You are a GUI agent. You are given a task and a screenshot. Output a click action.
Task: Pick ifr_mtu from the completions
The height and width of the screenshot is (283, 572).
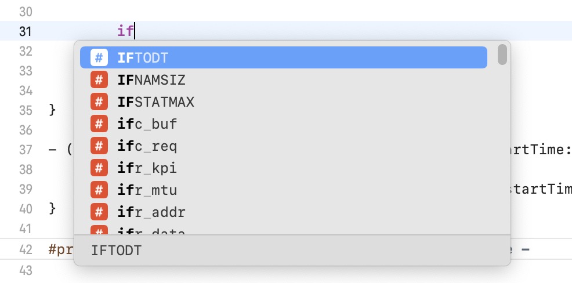coord(284,190)
